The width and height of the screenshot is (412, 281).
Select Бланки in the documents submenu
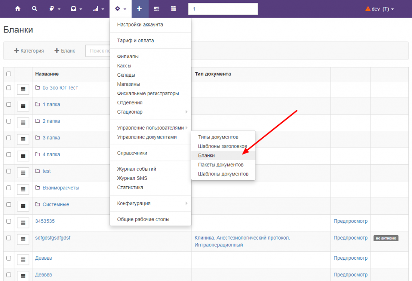click(223, 155)
